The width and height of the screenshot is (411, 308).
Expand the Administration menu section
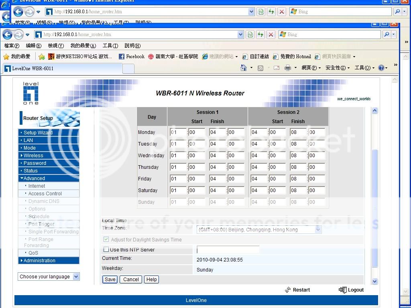click(39, 261)
